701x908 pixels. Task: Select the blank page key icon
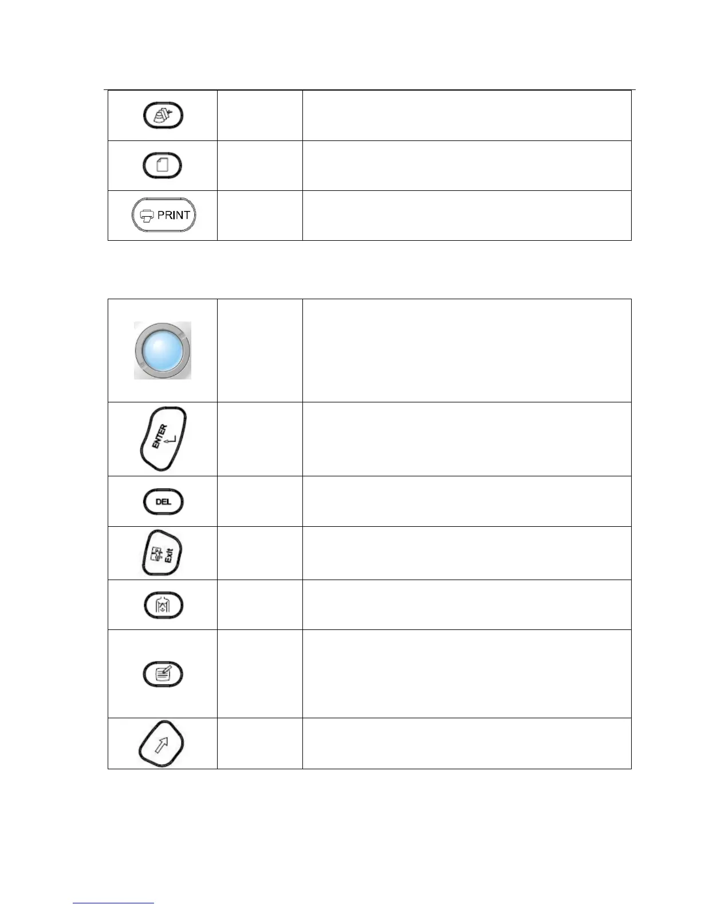[x=163, y=166]
